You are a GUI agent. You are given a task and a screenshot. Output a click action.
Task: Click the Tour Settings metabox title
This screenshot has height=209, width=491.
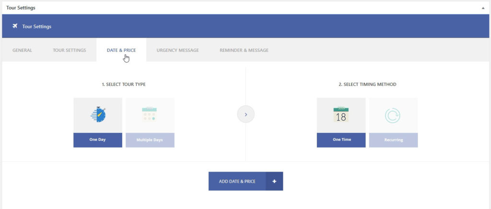click(21, 8)
